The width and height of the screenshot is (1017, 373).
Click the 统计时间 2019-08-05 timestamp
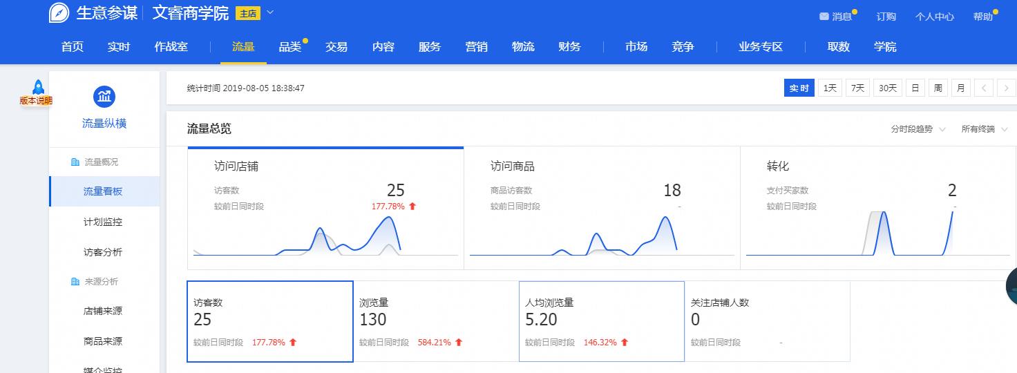[x=246, y=88]
